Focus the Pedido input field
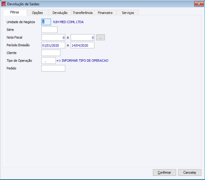Viewport: 205px width, 180px height. click(53, 68)
